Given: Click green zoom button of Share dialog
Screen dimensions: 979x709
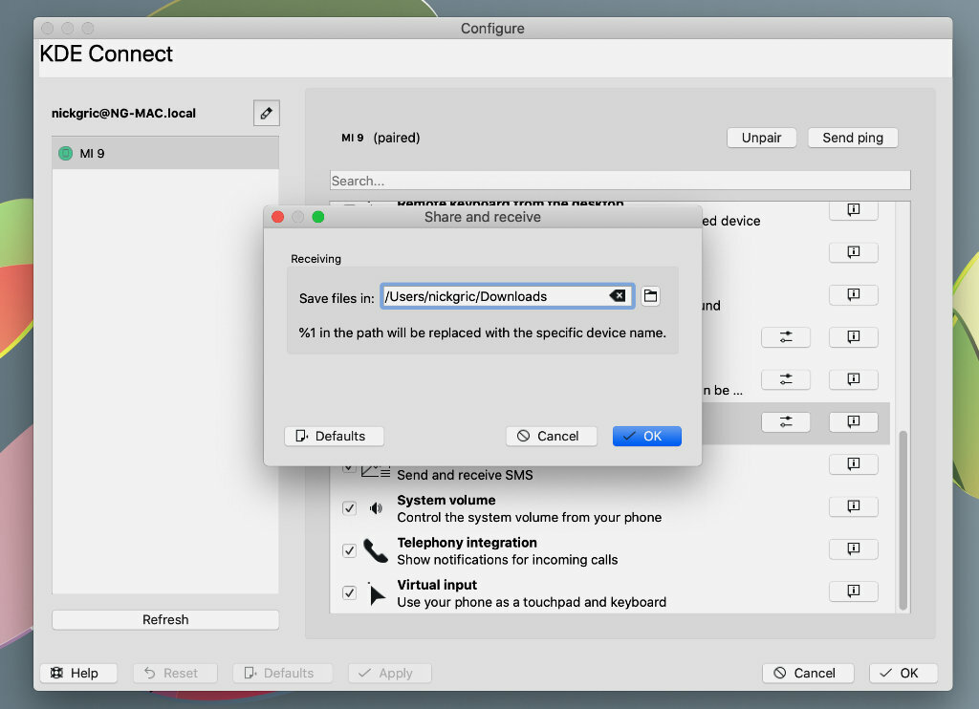Looking at the screenshot, I should coord(317,217).
